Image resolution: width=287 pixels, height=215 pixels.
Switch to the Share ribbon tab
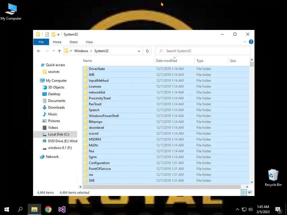(x=74, y=42)
